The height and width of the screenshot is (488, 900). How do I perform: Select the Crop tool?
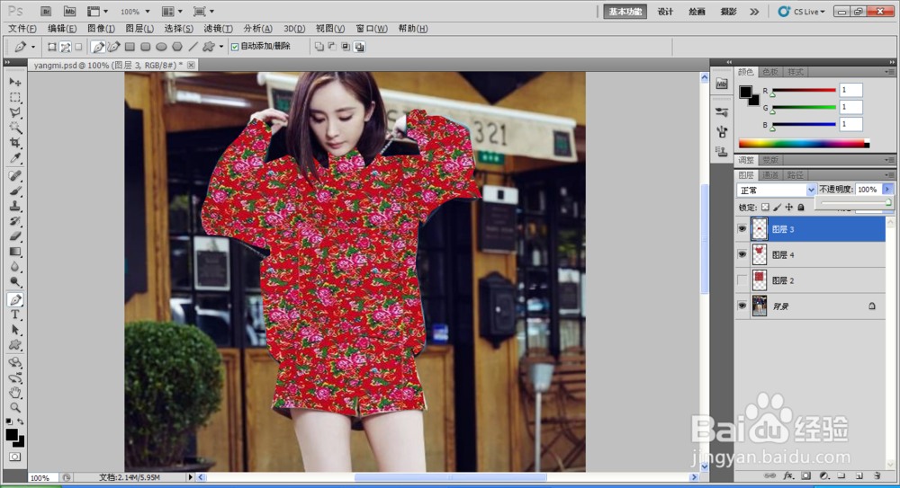[15, 143]
